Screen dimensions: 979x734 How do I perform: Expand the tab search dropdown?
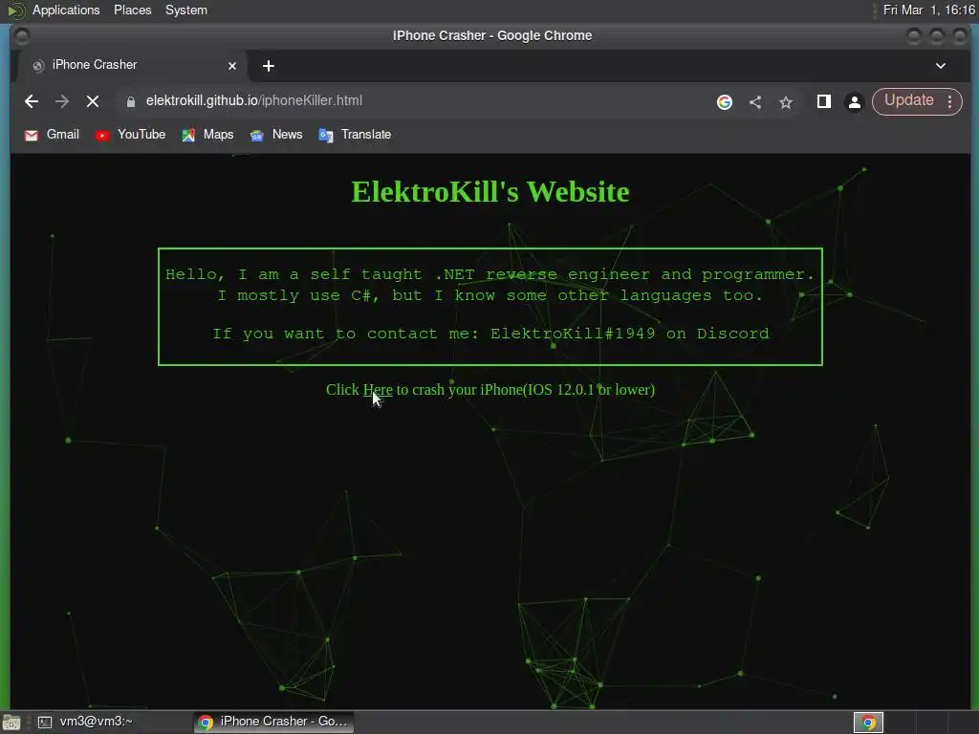(x=941, y=66)
